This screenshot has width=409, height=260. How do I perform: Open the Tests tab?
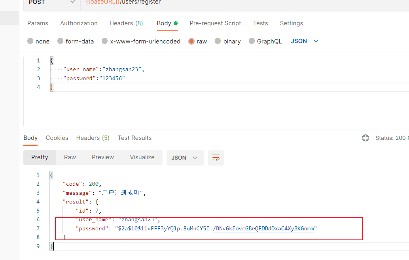[260, 23]
